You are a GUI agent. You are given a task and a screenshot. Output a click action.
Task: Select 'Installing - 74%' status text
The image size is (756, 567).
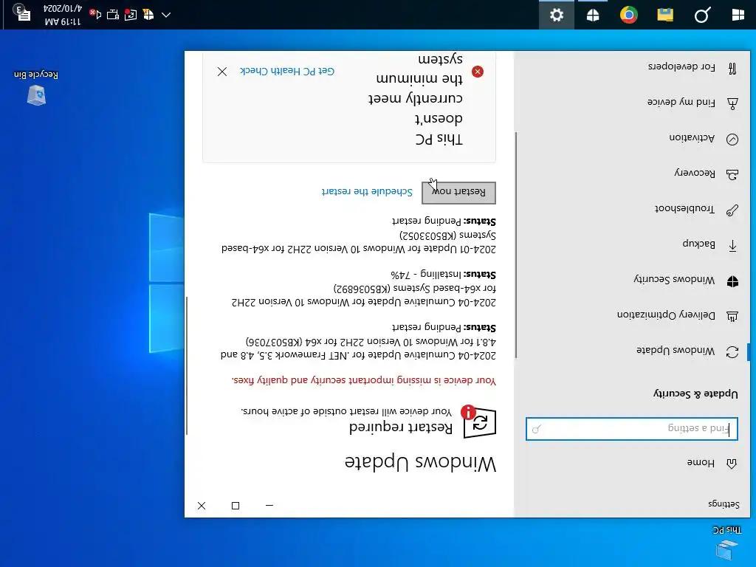pyautogui.click(x=426, y=275)
